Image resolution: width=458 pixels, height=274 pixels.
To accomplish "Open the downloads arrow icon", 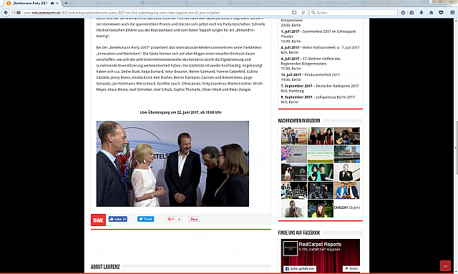I will pyautogui.click(x=422, y=13).
